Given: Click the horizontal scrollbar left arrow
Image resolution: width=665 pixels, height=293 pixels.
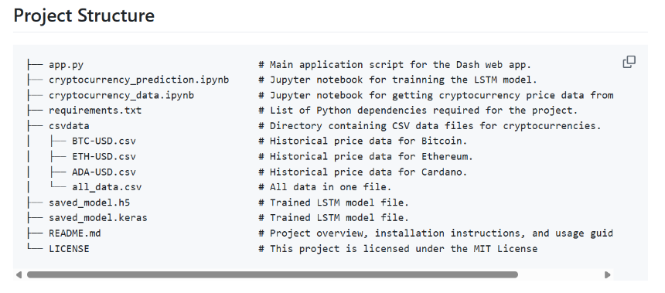Looking at the screenshot, I should click(19, 274).
